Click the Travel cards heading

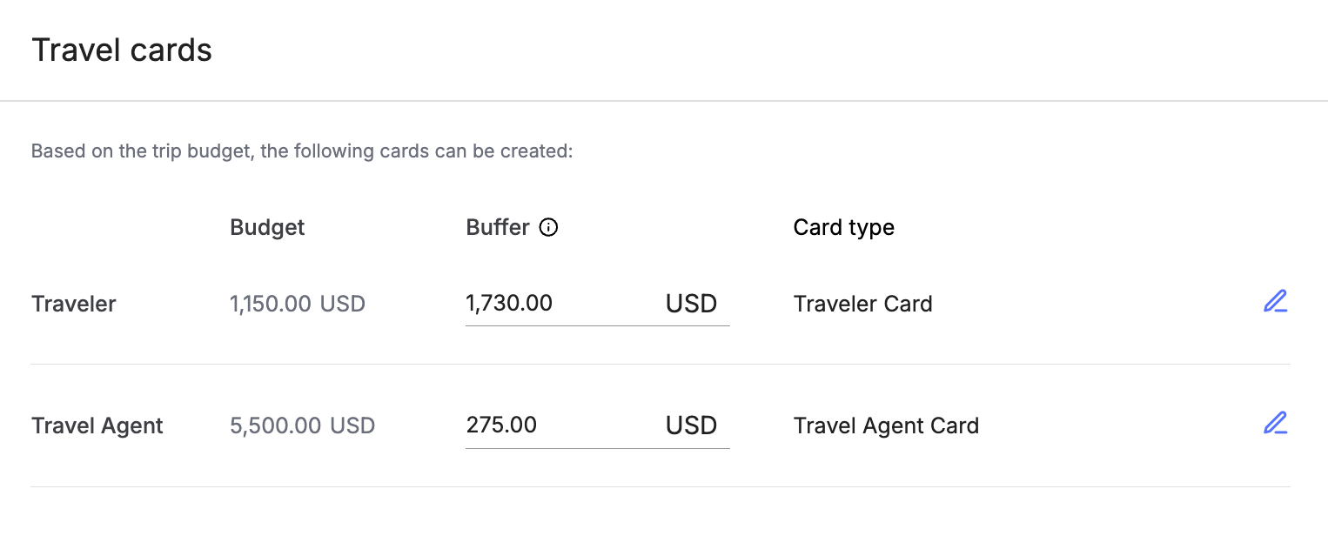coord(122,50)
